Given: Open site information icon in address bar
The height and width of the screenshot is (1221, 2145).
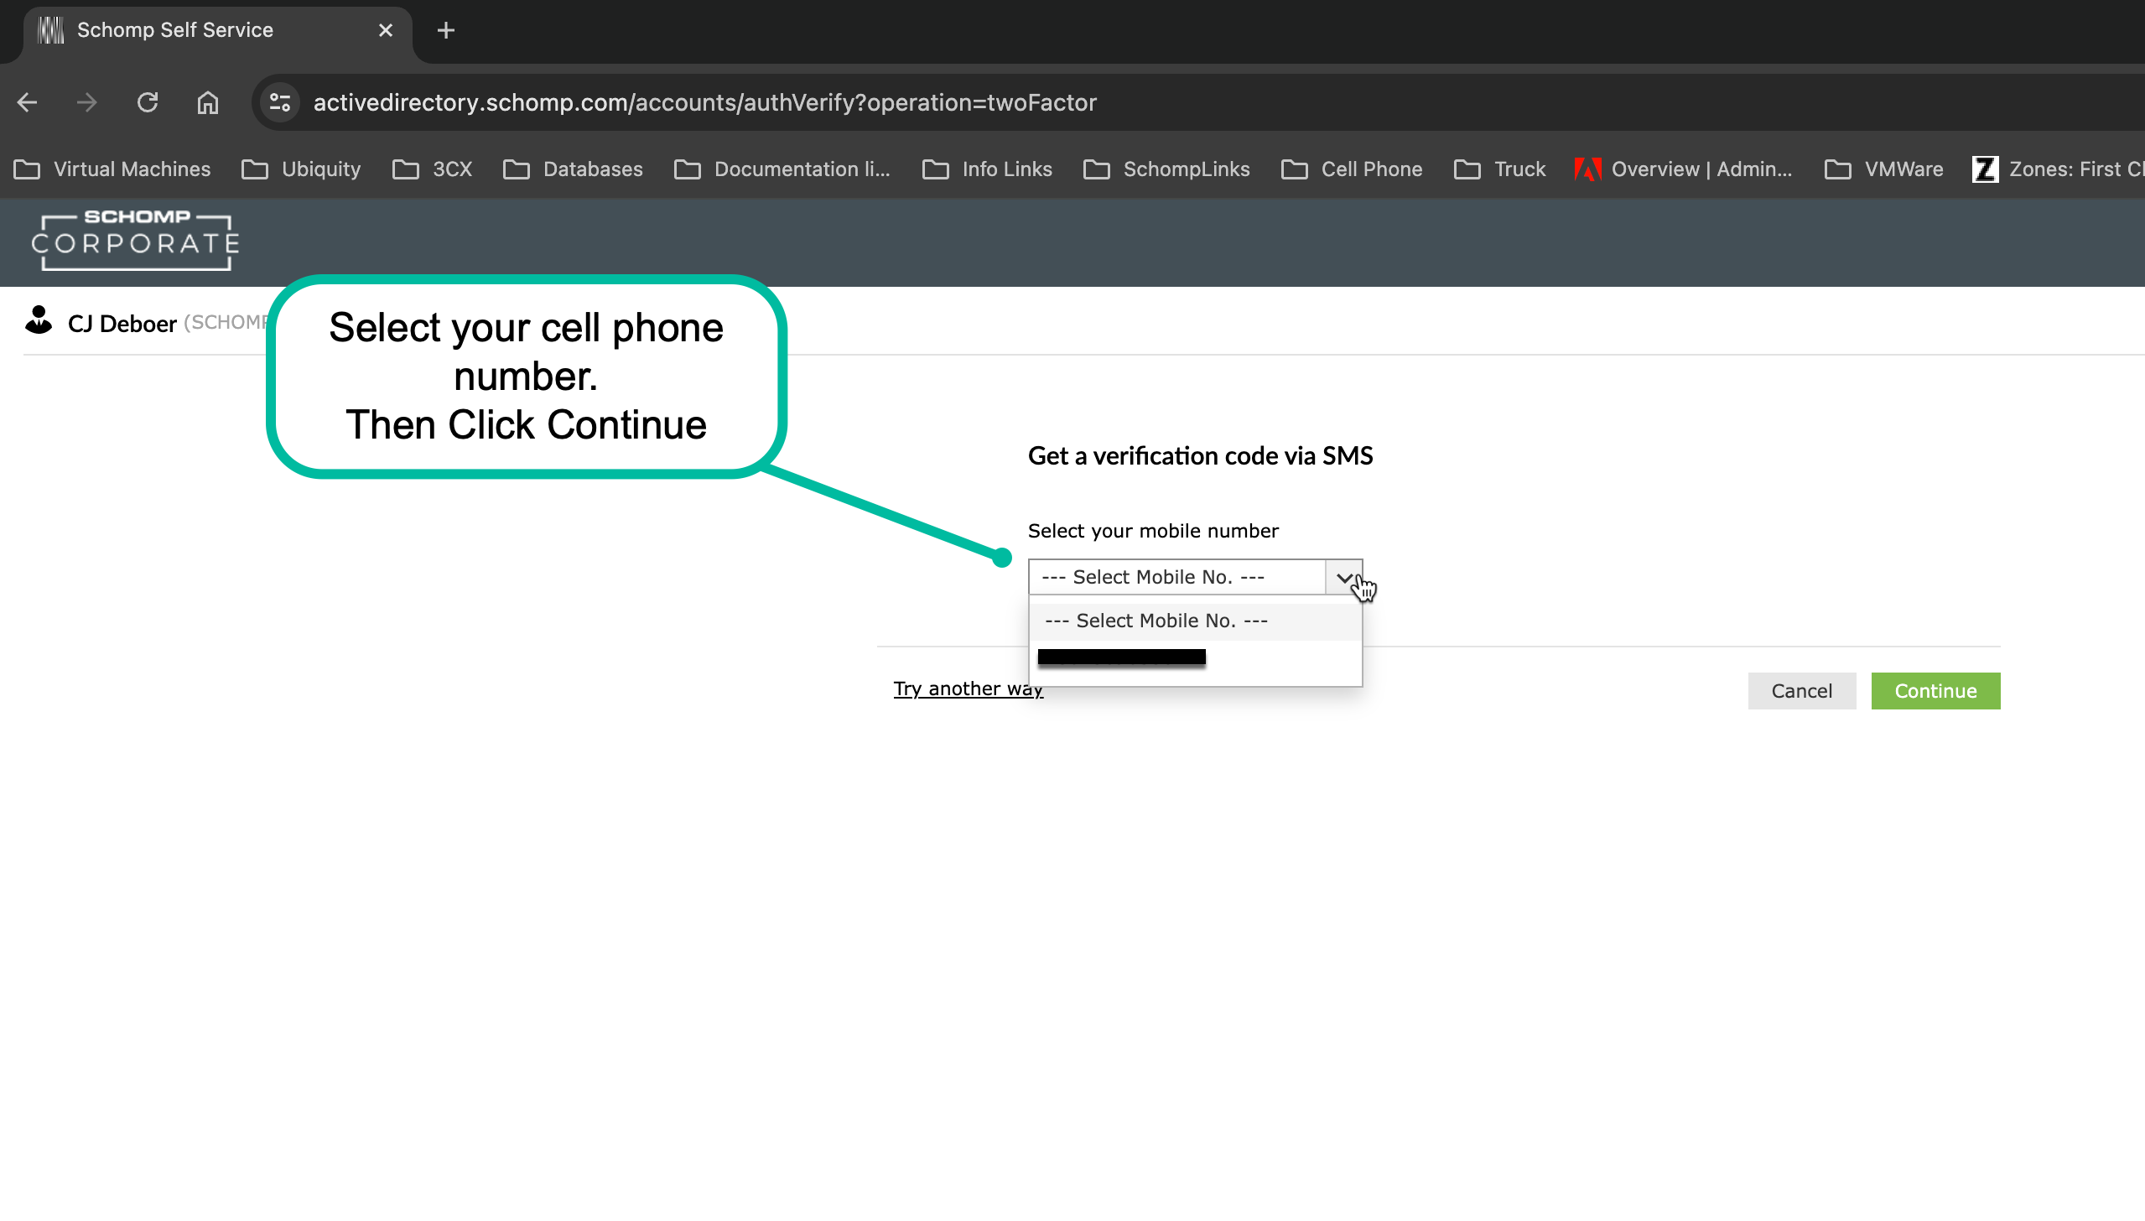Looking at the screenshot, I should point(280,102).
